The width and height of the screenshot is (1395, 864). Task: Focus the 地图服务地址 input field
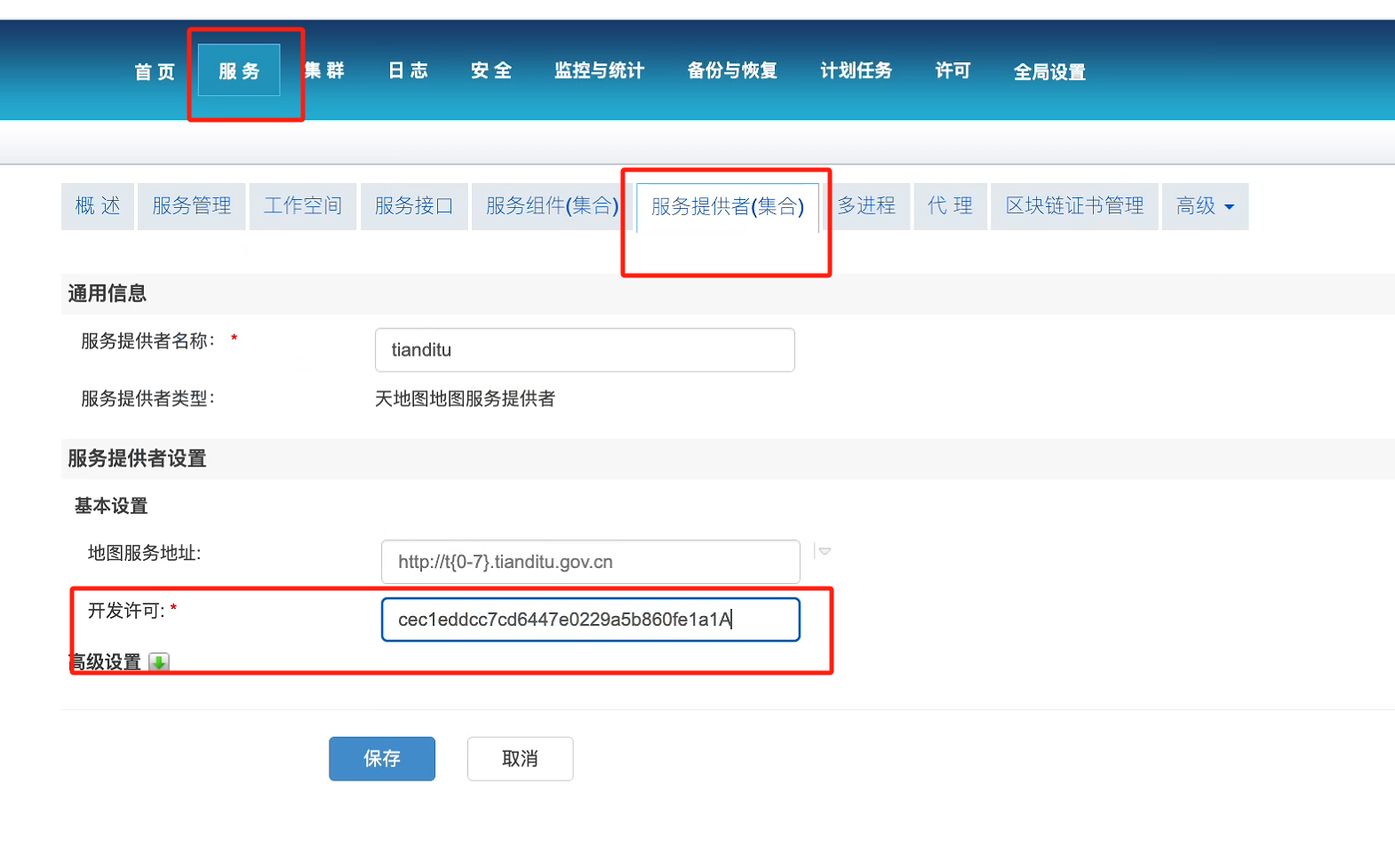click(x=591, y=561)
